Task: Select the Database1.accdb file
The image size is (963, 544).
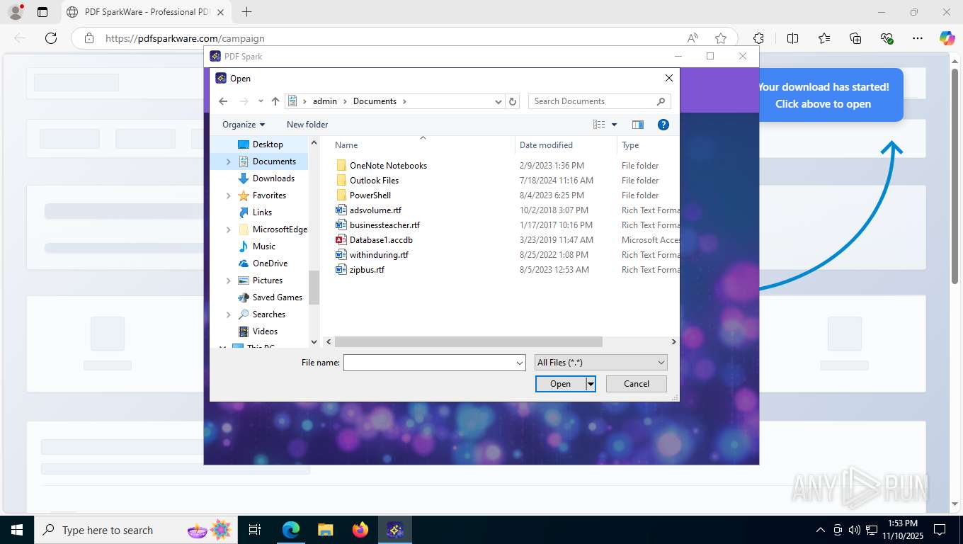Action: 381,240
